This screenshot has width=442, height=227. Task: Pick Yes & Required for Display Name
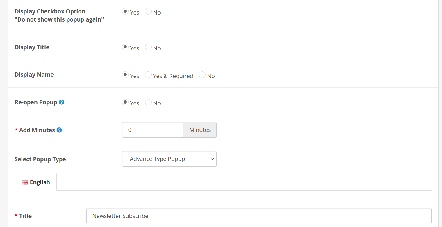pyautogui.click(x=148, y=75)
